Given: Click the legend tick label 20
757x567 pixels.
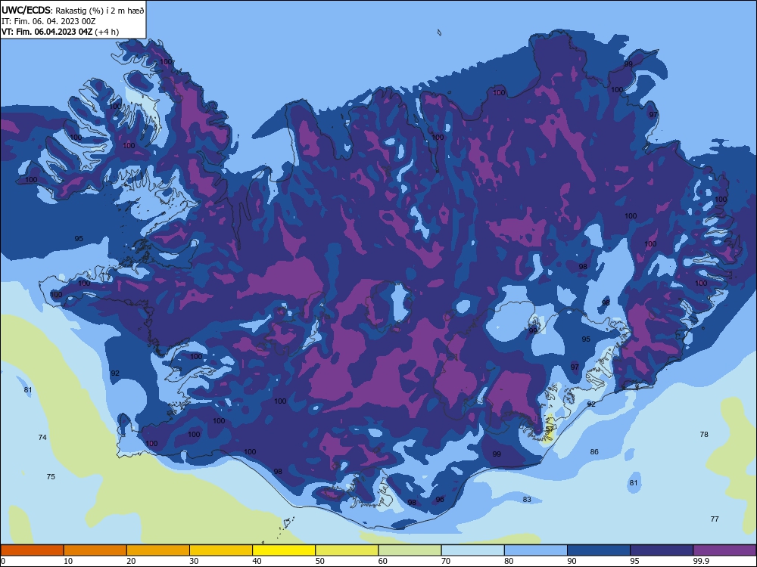Looking at the screenshot, I should tap(131, 561).
